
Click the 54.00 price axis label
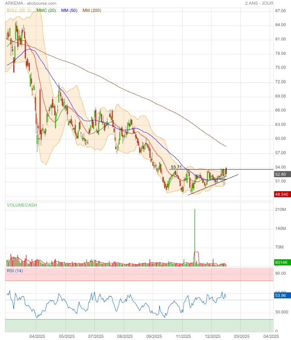280,167
